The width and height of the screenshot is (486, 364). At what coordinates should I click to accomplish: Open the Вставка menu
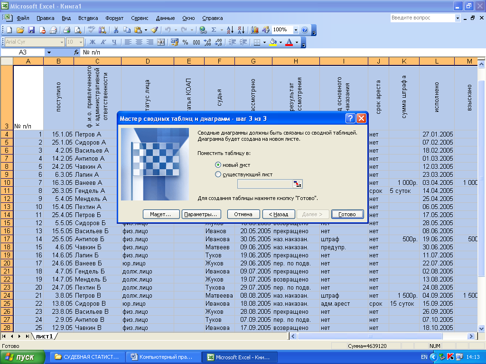tap(88, 18)
